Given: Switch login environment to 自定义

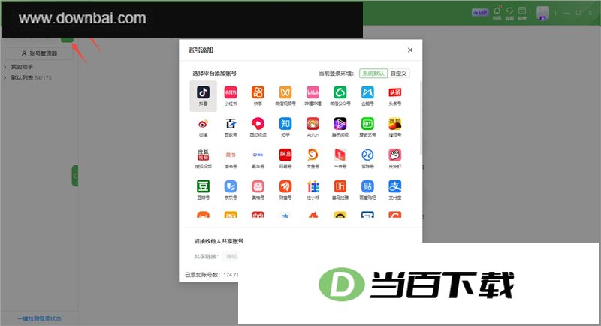Looking at the screenshot, I should pyautogui.click(x=399, y=73).
